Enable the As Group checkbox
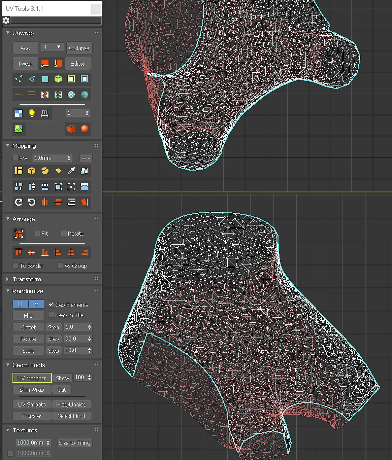392x460 pixels. pyautogui.click(x=60, y=266)
